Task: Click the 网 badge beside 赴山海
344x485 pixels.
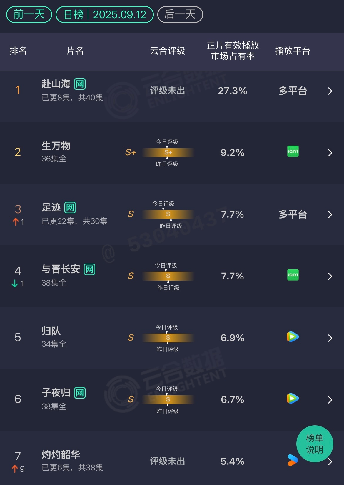Action: coord(80,84)
